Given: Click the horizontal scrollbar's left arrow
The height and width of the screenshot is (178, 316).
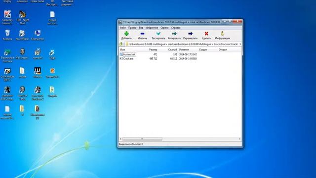Looking at the screenshot, I should point(120,139).
